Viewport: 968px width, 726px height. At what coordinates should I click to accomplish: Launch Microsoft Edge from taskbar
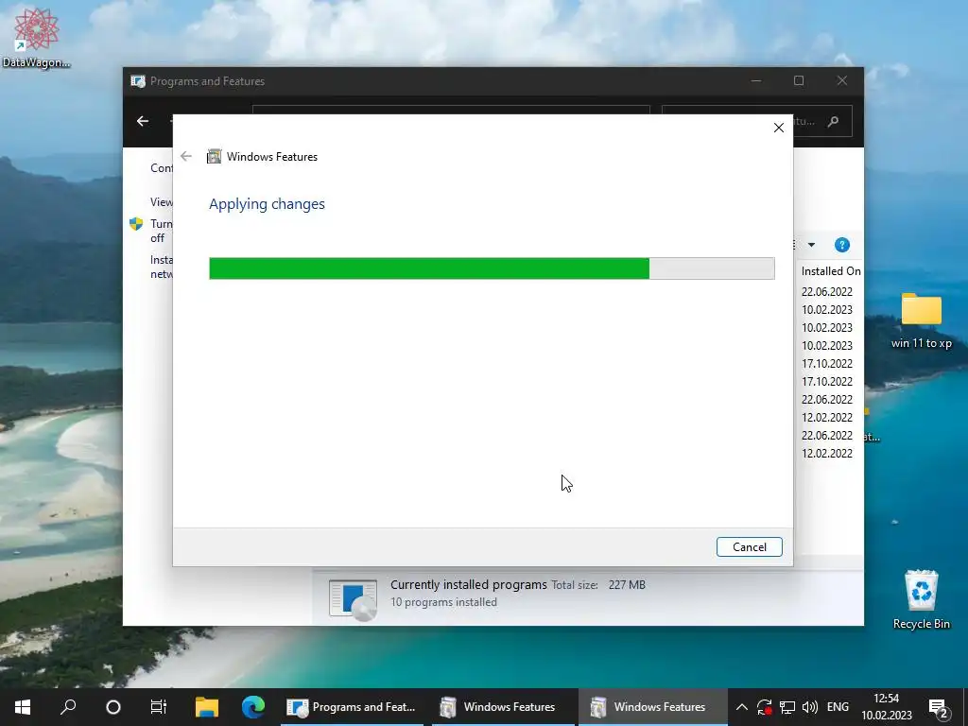point(253,707)
